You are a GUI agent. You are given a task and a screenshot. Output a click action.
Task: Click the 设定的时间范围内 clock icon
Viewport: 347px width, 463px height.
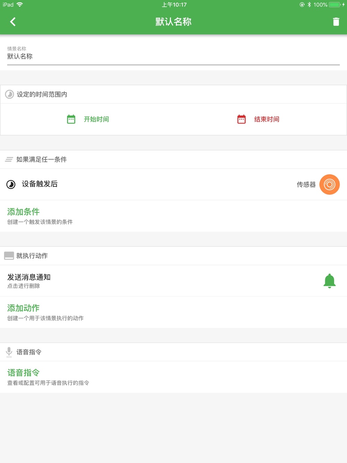10,94
